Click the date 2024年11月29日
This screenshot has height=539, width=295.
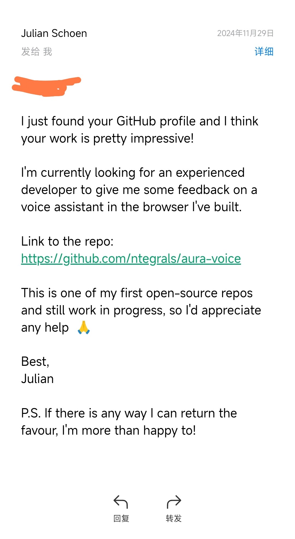click(x=245, y=33)
